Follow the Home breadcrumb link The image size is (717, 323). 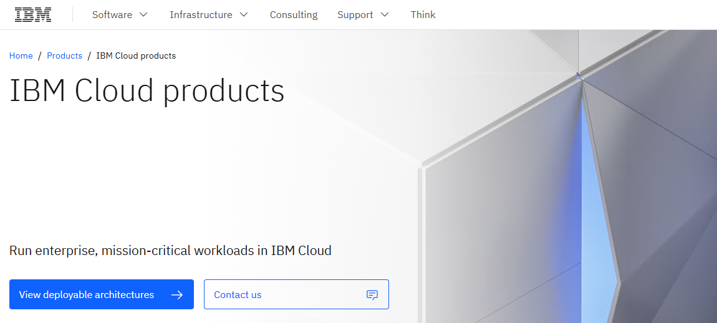(21, 56)
